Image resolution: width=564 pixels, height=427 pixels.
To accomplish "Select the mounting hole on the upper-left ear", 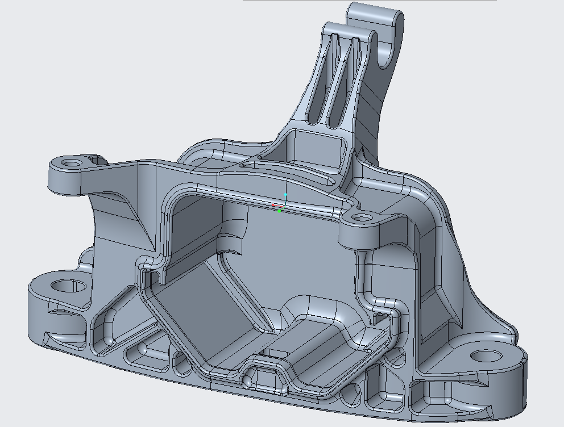I will click(71, 163).
